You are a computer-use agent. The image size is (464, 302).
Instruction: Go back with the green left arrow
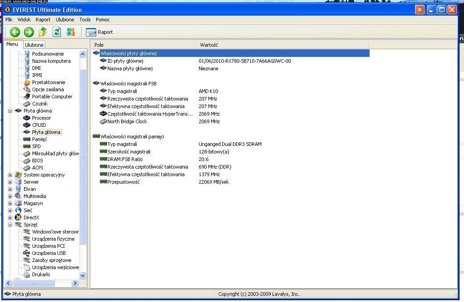(x=15, y=32)
